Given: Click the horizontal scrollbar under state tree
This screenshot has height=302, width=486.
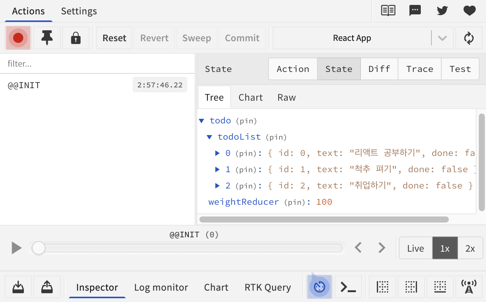Looking at the screenshot, I should coord(324,219).
